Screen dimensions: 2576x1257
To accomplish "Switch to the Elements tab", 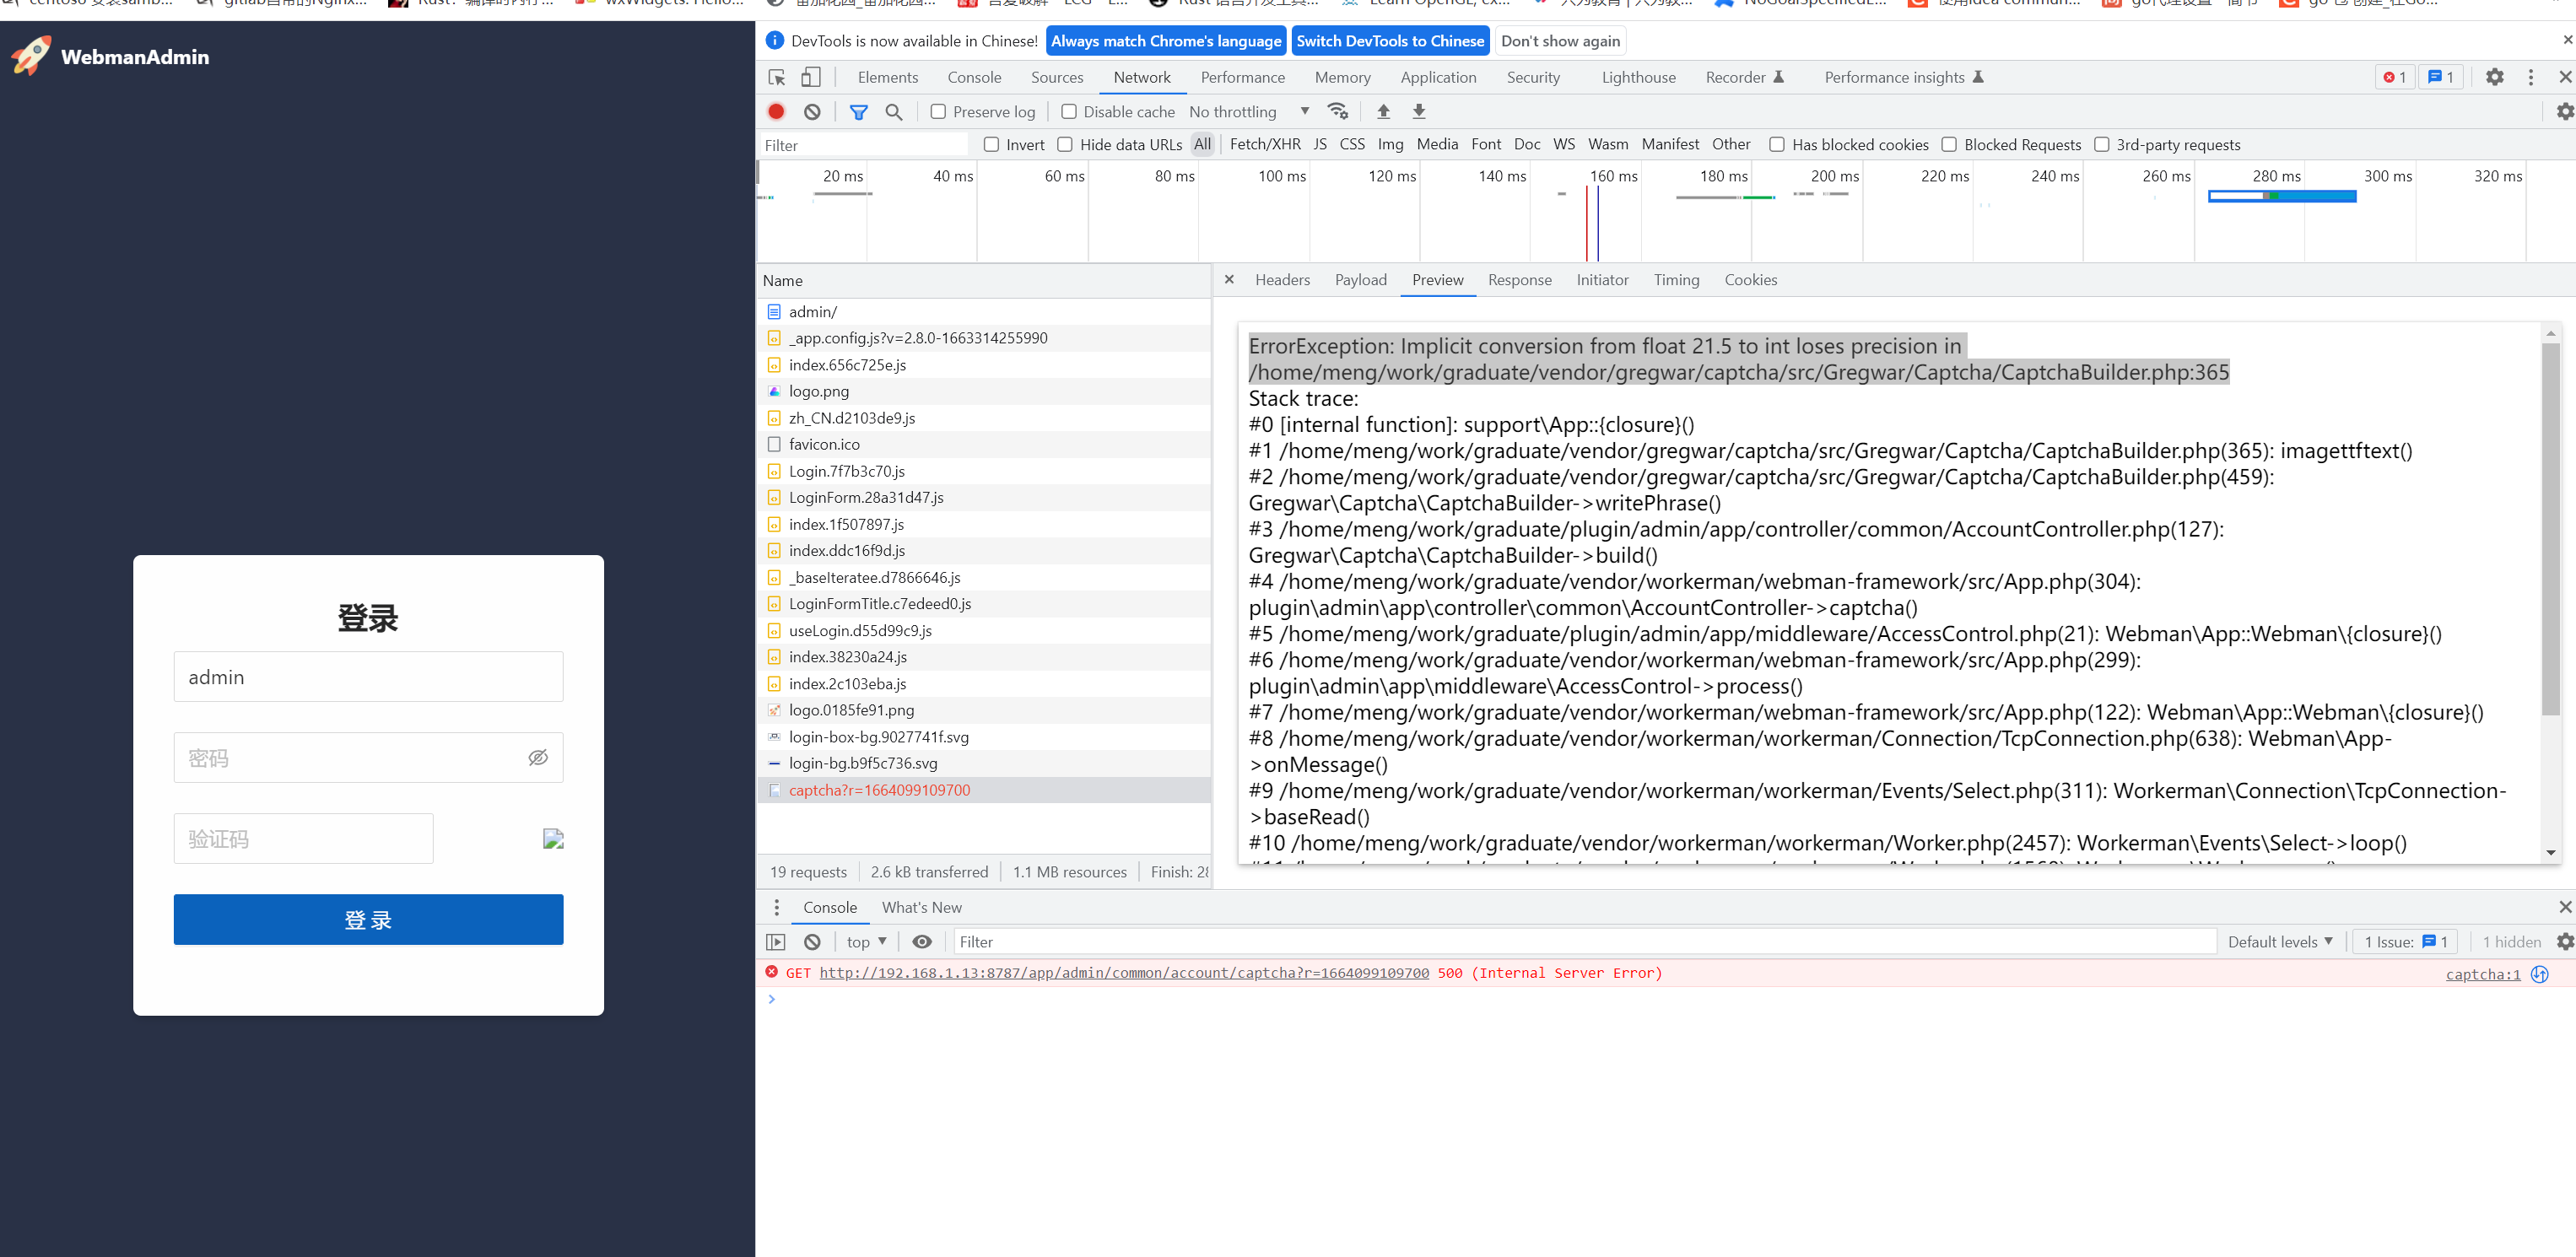I will 888,77.
